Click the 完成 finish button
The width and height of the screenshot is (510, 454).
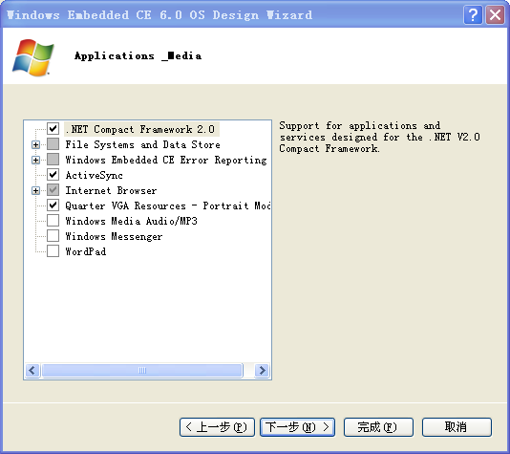pos(378,427)
